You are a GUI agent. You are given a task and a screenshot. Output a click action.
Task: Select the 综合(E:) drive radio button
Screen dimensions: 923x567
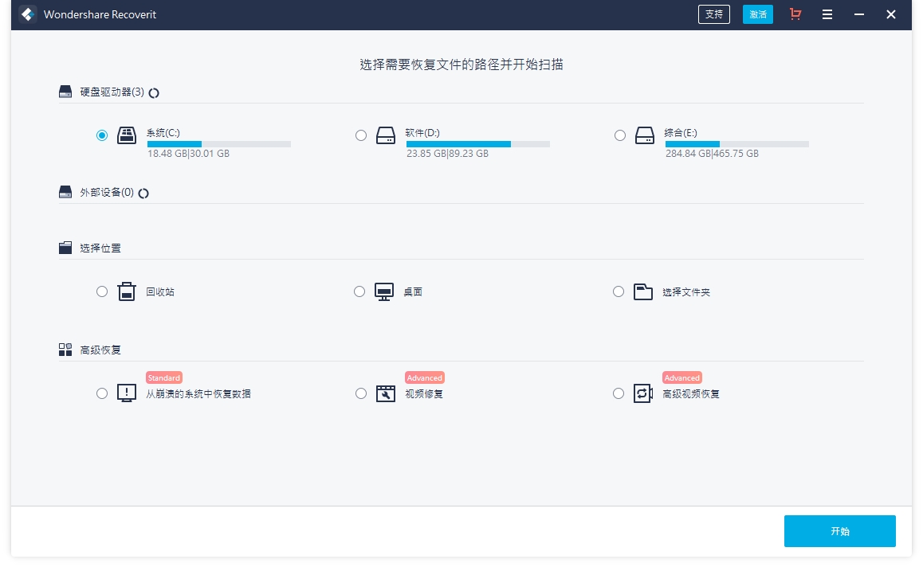(x=619, y=135)
